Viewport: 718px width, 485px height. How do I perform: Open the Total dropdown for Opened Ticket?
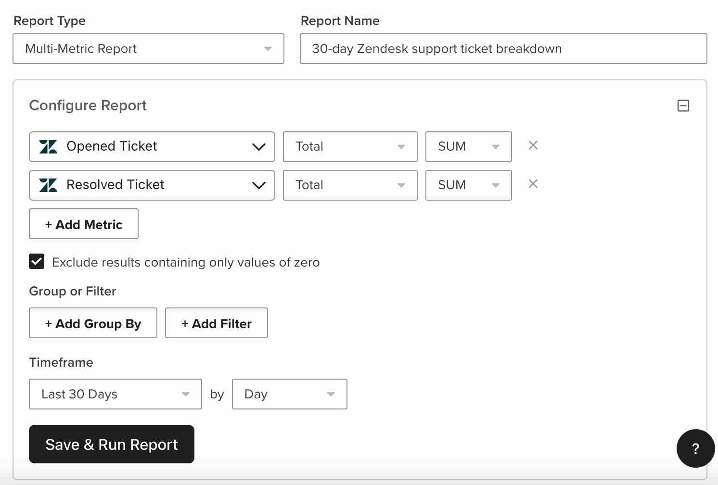tap(401, 147)
